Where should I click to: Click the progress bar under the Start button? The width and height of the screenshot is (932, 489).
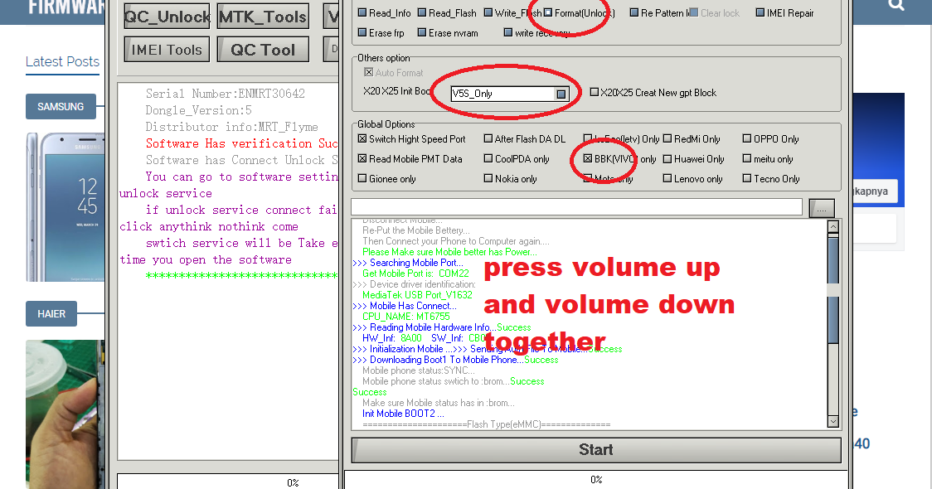point(596,480)
